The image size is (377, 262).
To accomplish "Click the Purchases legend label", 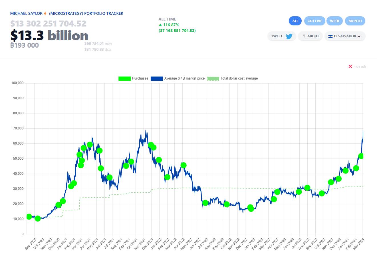I will pyautogui.click(x=140, y=78).
